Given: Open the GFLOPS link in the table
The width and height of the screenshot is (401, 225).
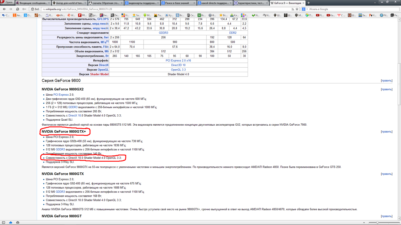Looking at the screenshot, I should [x=103, y=19].
